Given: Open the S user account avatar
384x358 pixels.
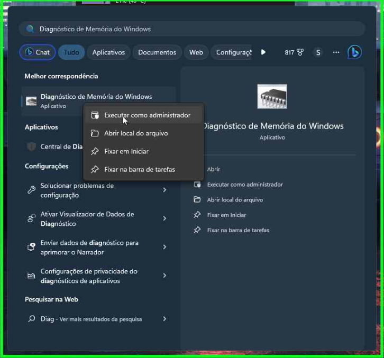Looking at the screenshot, I should (318, 52).
